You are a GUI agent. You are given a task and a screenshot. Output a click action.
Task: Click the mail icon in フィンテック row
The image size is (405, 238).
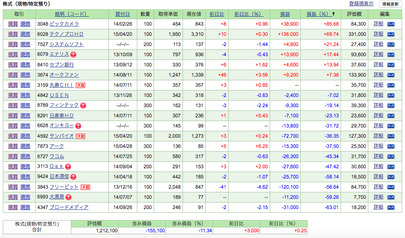tap(391, 106)
